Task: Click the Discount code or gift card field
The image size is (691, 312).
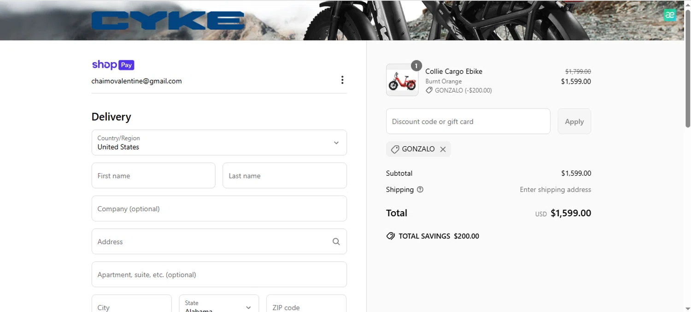Action: pyautogui.click(x=468, y=121)
